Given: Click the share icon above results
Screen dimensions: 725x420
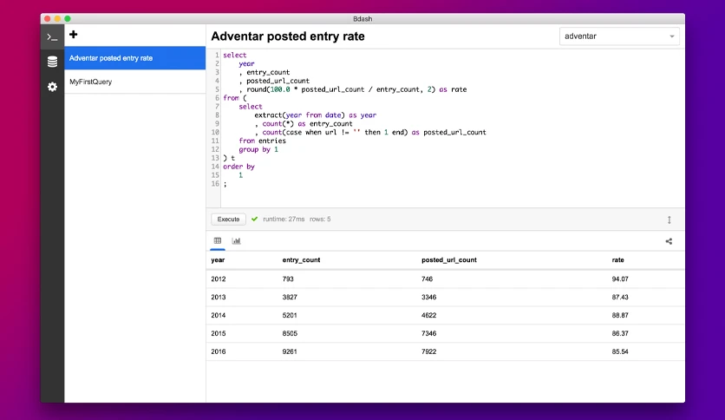Looking at the screenshot, I should pos(669,241).
